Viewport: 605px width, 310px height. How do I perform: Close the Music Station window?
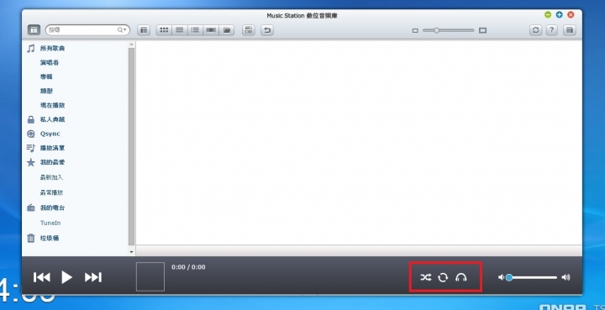[x=571, y=14]
